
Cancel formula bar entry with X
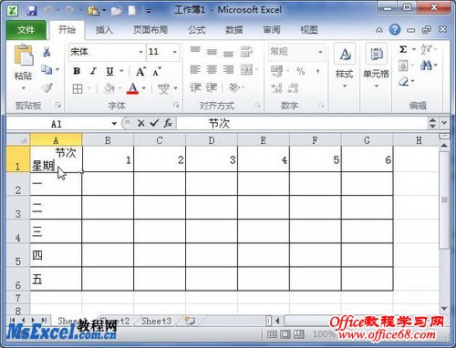coord(140,123)
